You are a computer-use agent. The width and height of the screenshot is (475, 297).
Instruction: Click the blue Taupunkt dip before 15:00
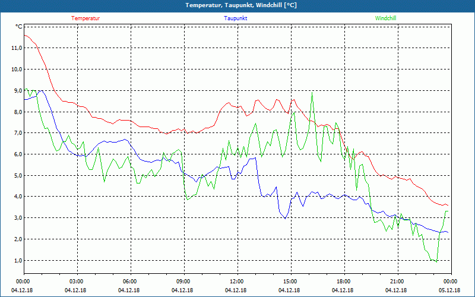click(x=285, y=218)
